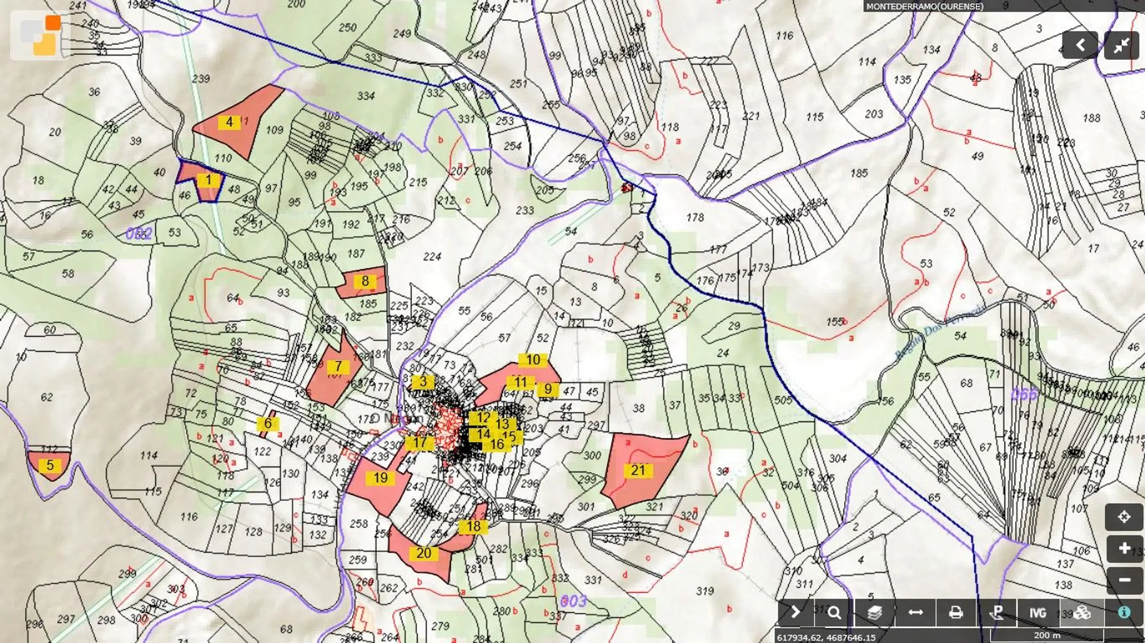Viewport: 1145px width, 643px height.
Task: Click the yellow marker labeled 7
Action: click(338, 367)
